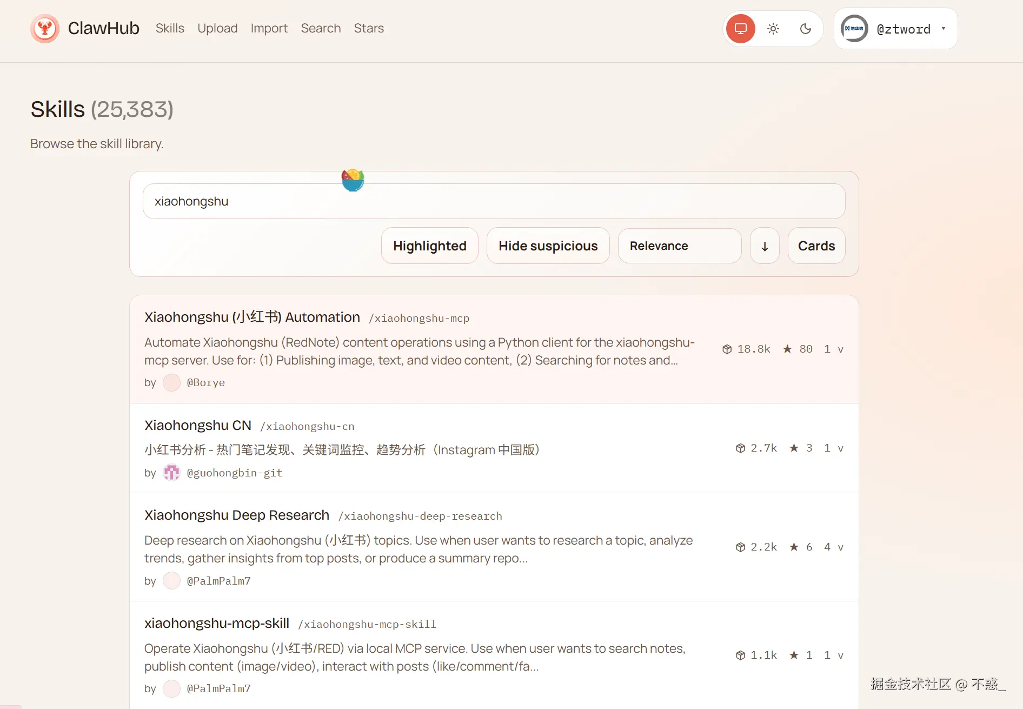The width and height of the screenshot is (1023, 709).
Task: Click the @ztword profile avatar
Action: pyautogui.click(x=854, y=28)
